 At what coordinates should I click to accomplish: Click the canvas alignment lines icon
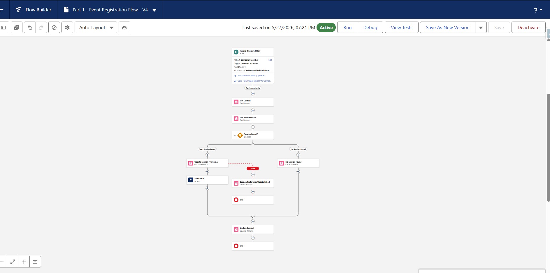pyautogui.click(x=35, y=262)
